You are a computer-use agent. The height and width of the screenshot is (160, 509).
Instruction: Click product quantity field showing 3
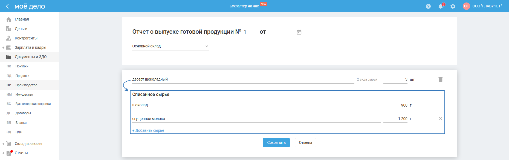click(395, 79)
